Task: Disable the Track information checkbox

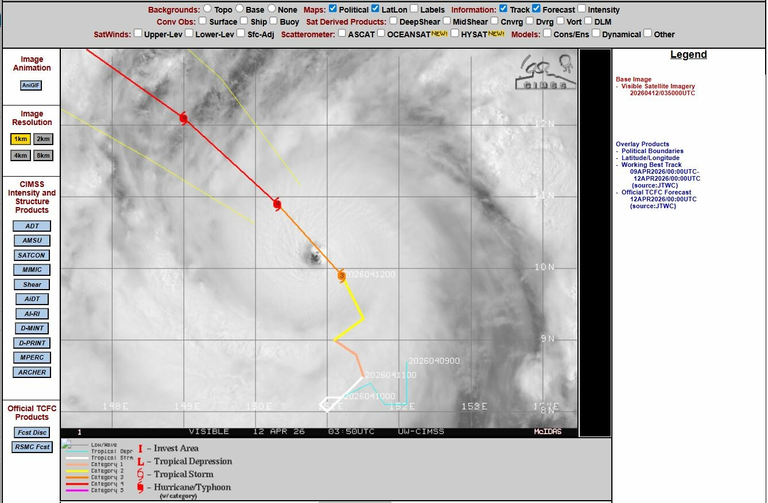Action: pyautogui.click(x=503, y=9)
